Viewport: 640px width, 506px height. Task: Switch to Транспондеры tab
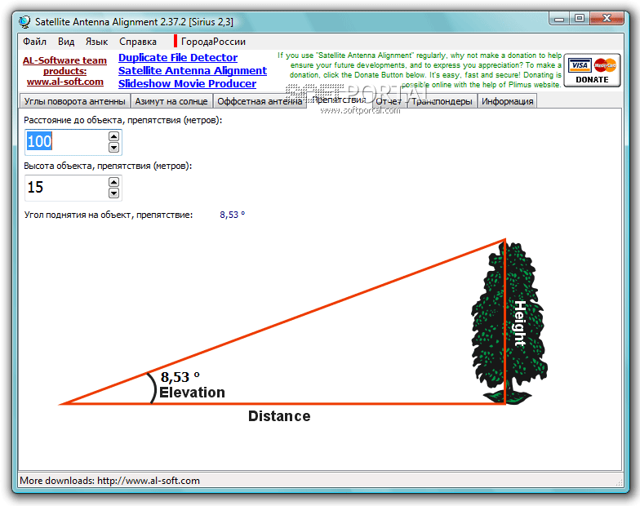click(442, 101)
